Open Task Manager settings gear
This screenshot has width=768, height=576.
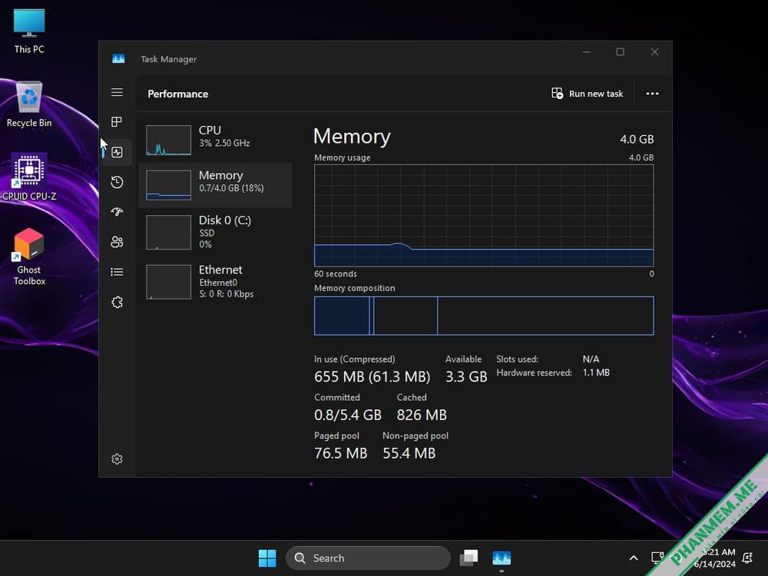(117, 459)
